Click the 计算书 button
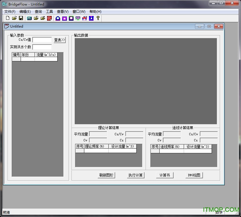 point(165,175)
